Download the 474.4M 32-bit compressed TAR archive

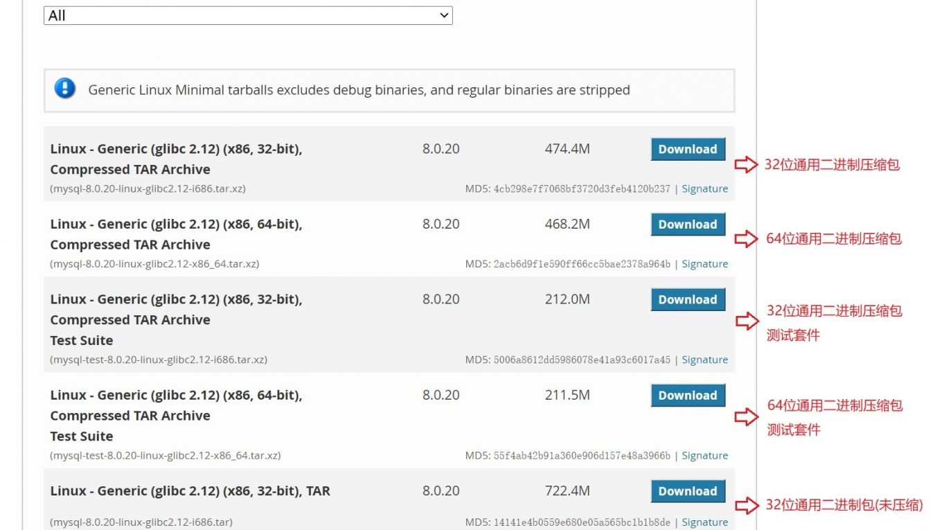point(688,149)
